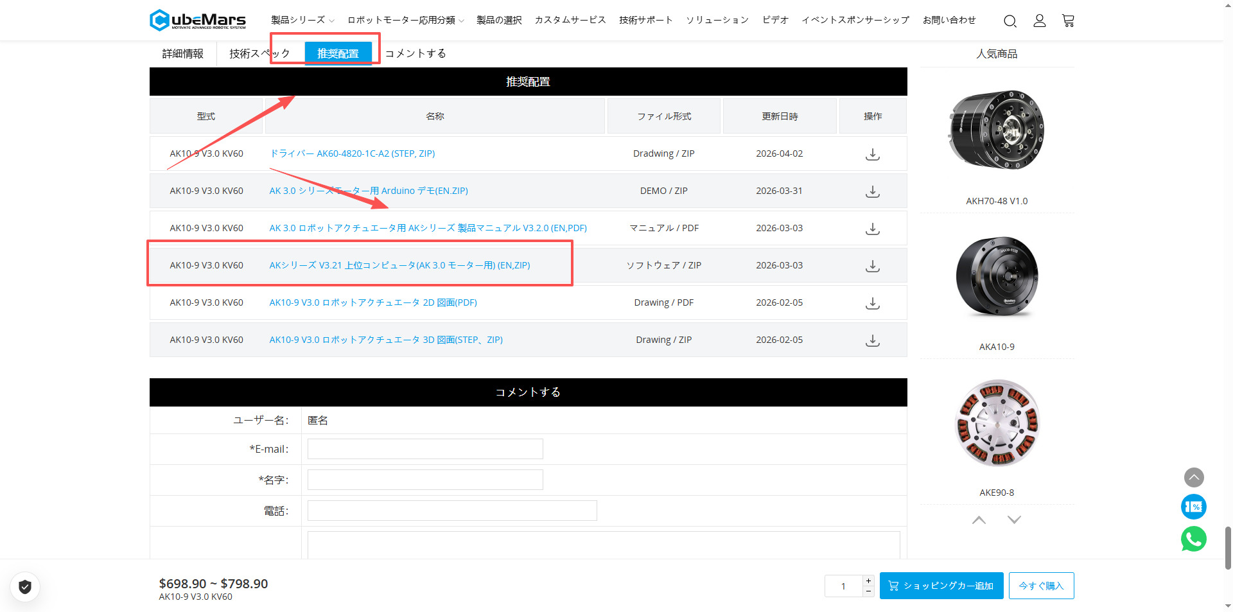
Task: Download the AK60-4820-1C-A2 driver file
Action: pos(872,154)
